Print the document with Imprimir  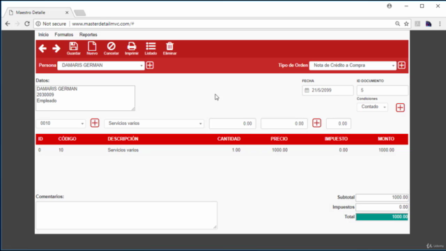pos(132,48)
